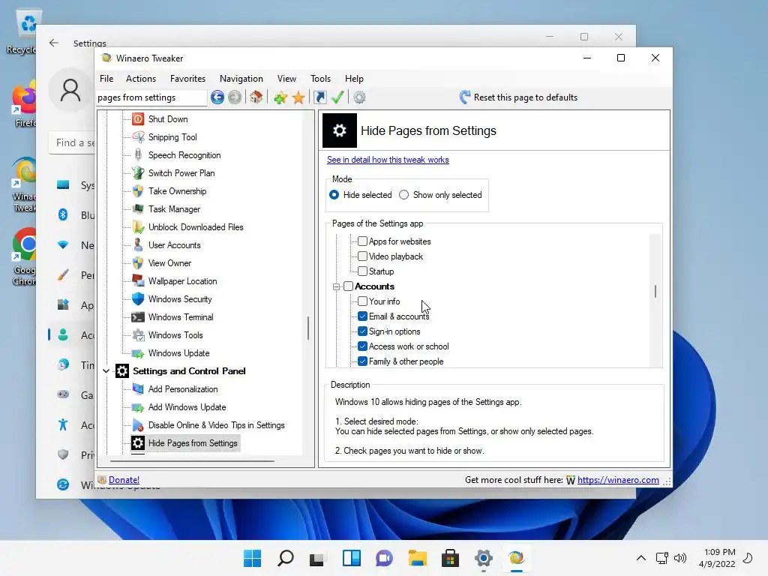Viewport: 768px width, 576px height.
Task: Show hidden icons in system tray
Action: click(x=640, y=558)
